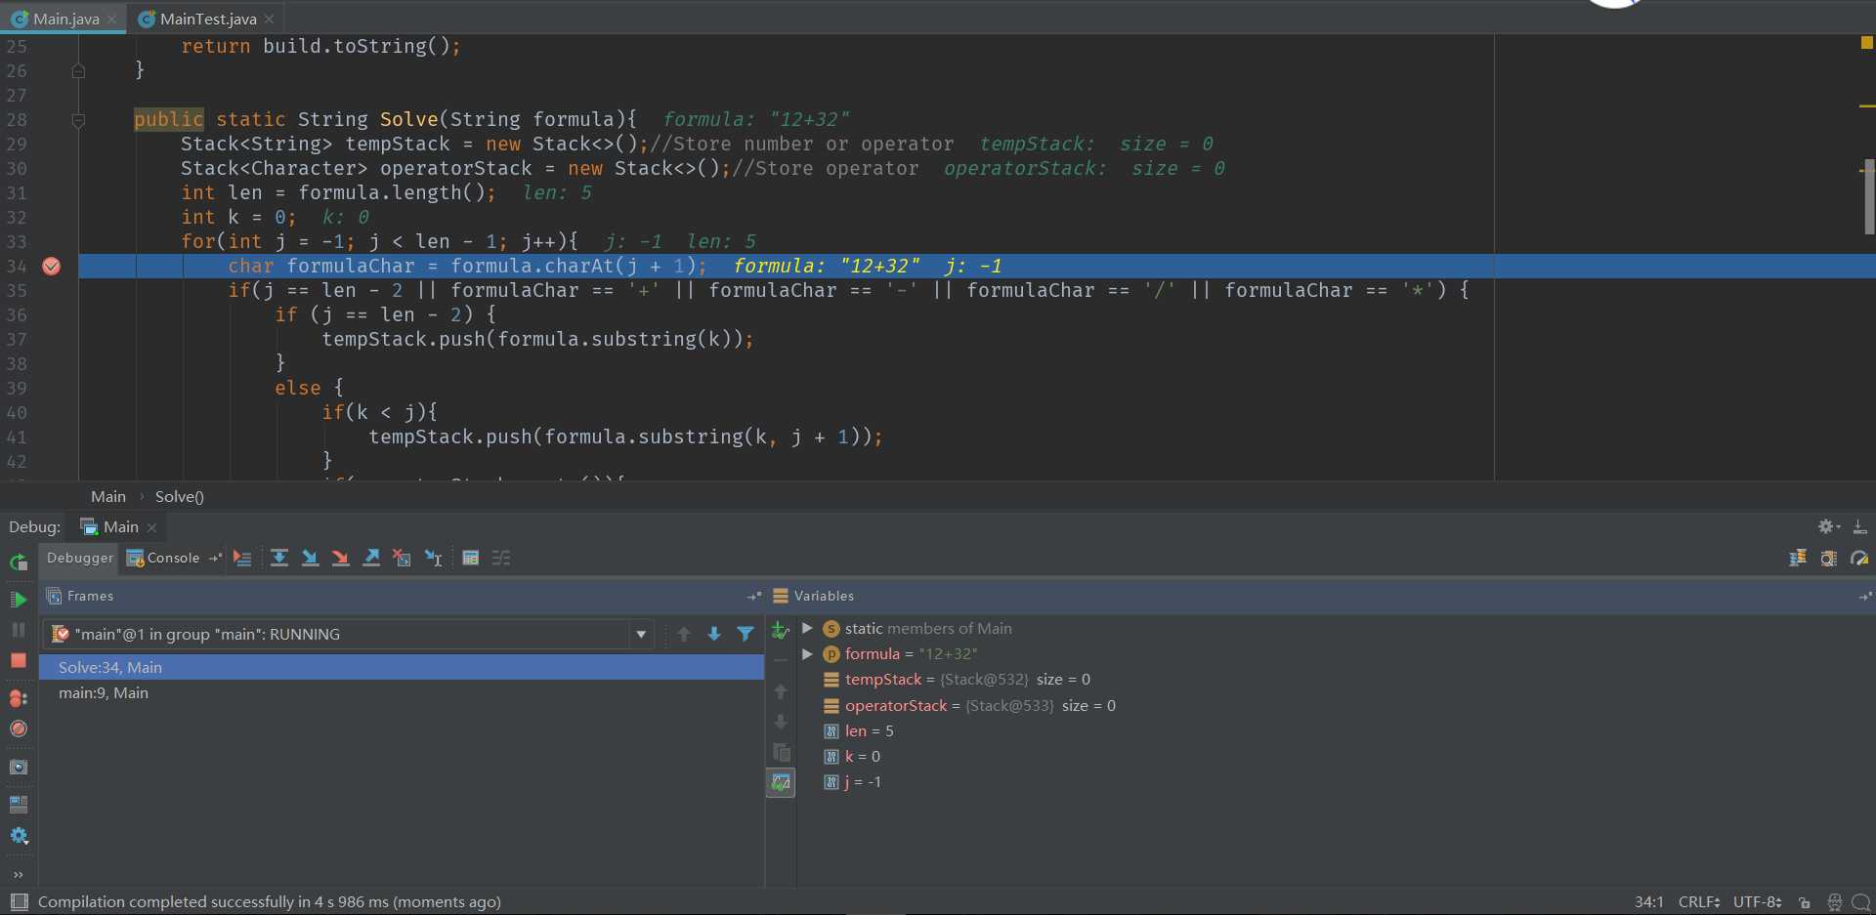Click the Evaluate Expression calculator icon
This screenshot has width=1876, height=915.
coord(471,558)
